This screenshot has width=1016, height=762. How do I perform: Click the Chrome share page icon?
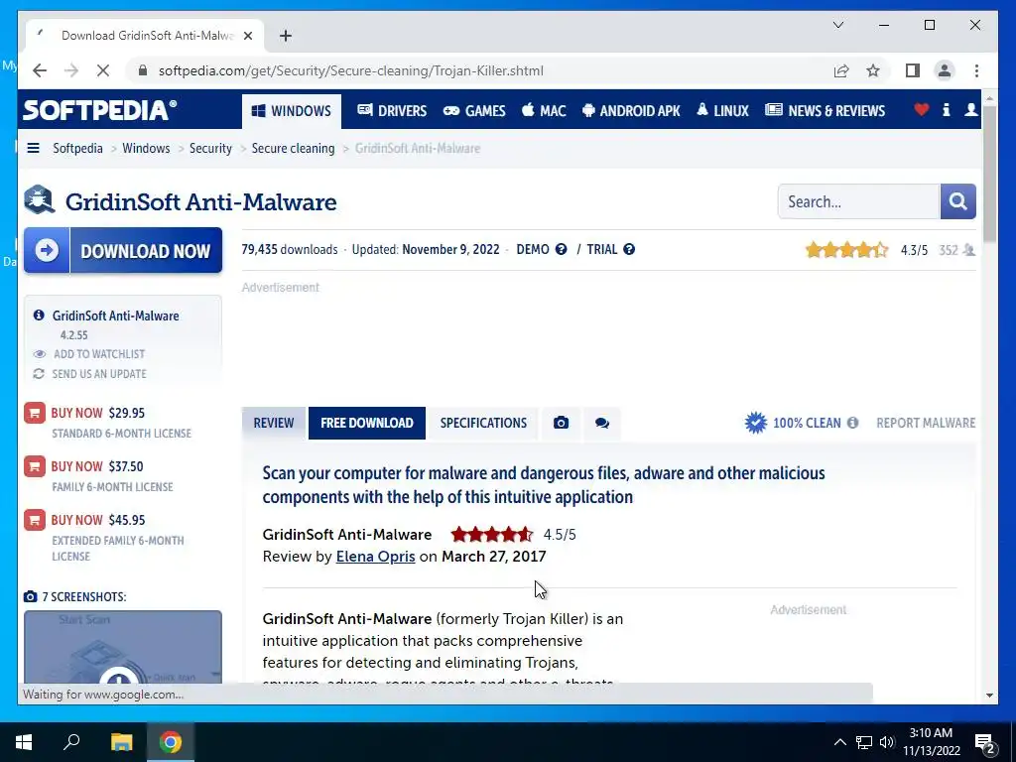coord(841,70)
